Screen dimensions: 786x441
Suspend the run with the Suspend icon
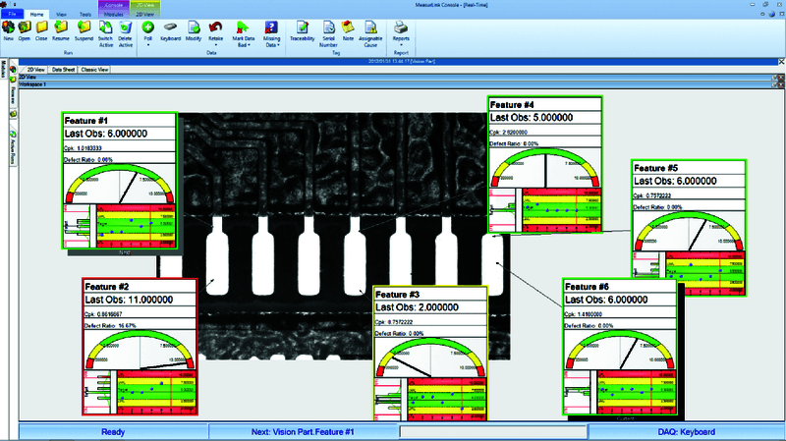tap(84, 28)
